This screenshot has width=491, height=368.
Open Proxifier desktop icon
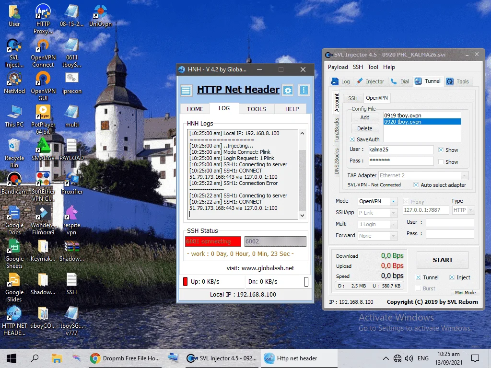click(72, 183)
